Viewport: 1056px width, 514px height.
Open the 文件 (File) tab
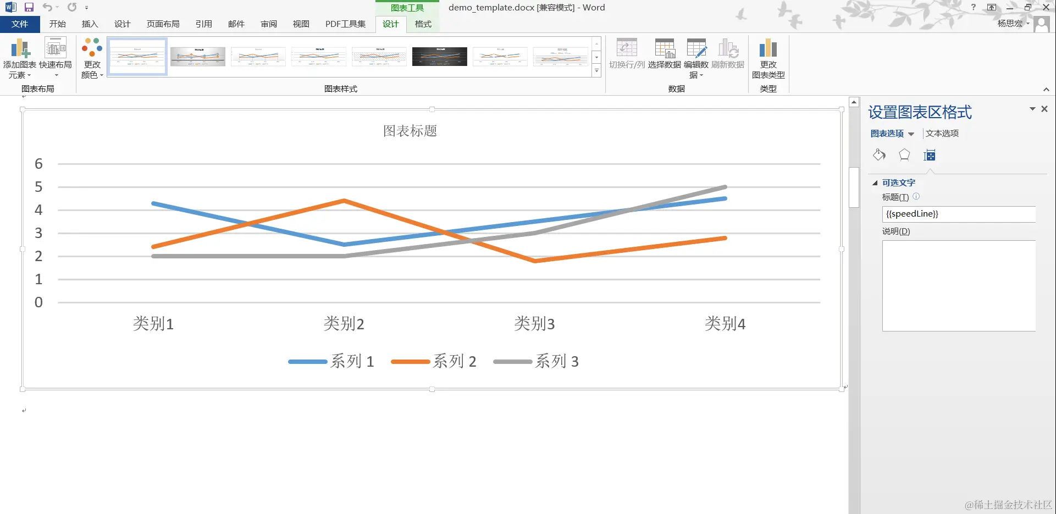coord(20,24)
